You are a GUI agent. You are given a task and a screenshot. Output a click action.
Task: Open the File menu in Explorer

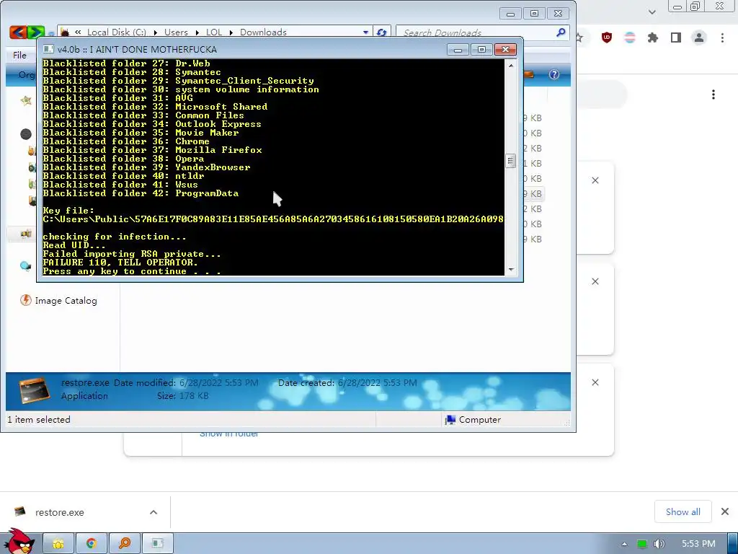tap(19, 55)
